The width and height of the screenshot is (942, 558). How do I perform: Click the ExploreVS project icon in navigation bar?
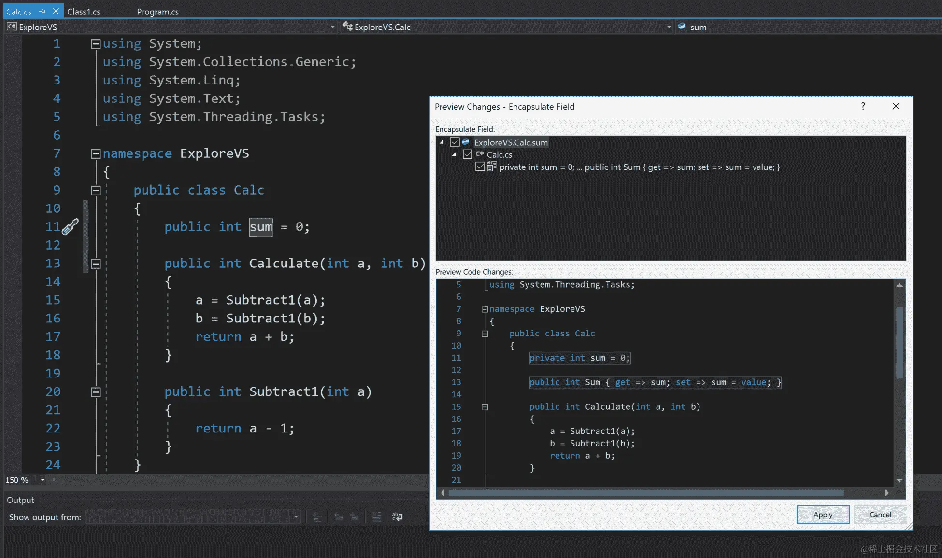click(x=12, y=27)
